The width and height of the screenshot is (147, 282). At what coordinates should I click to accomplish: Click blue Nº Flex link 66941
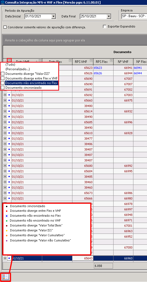coord(138,68)
